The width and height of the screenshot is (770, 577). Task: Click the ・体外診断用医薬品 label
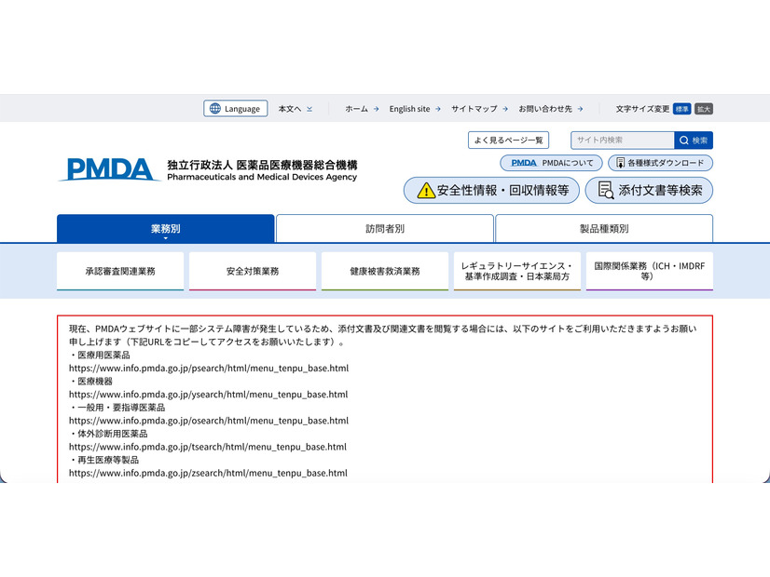click(108, 434)
